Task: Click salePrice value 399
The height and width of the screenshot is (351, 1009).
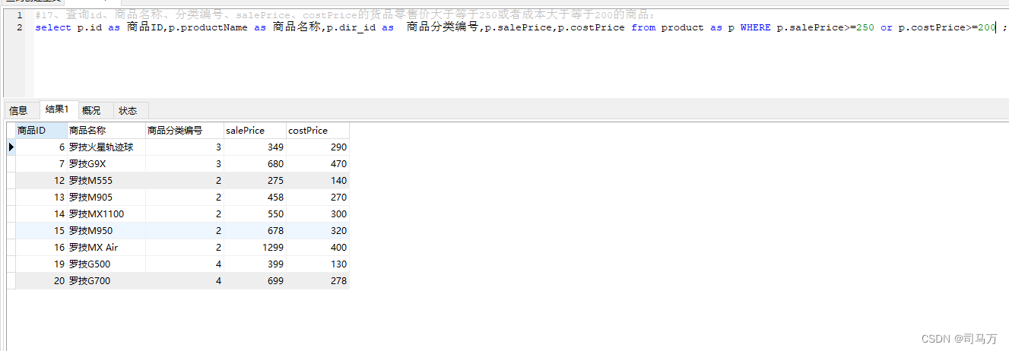Action: coord(255,264)
